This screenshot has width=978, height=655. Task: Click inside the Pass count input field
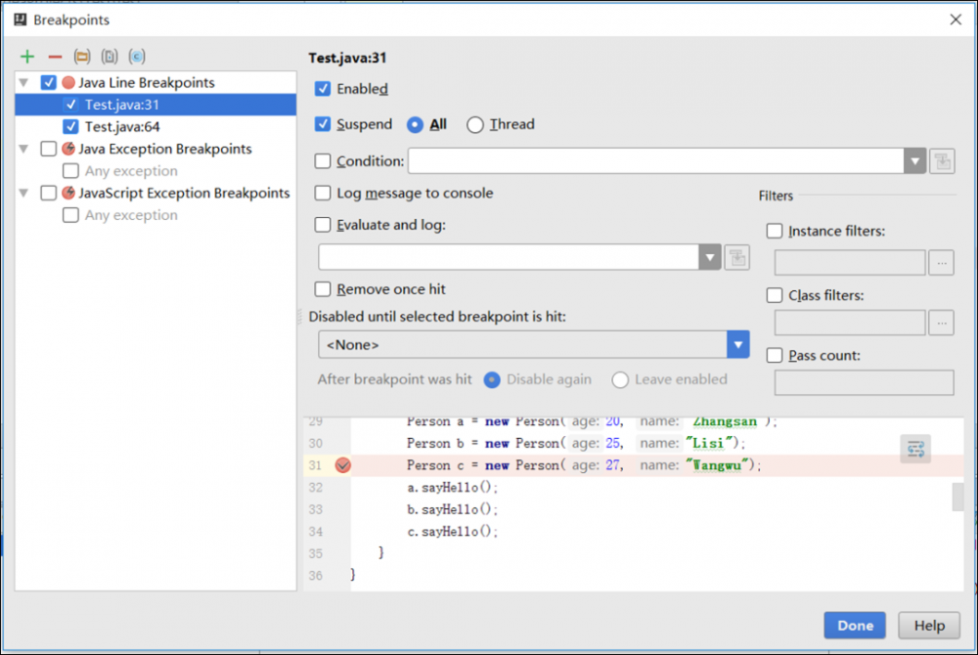864,381
